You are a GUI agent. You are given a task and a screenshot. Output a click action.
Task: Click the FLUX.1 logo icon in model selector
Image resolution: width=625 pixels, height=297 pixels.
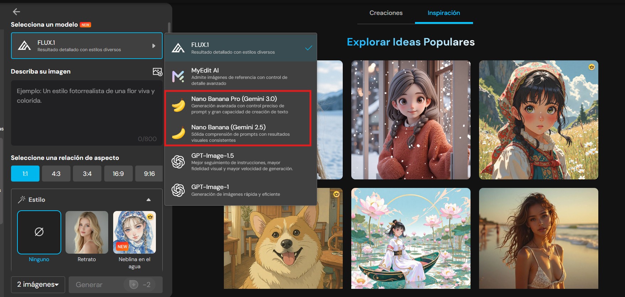[24, 45]
